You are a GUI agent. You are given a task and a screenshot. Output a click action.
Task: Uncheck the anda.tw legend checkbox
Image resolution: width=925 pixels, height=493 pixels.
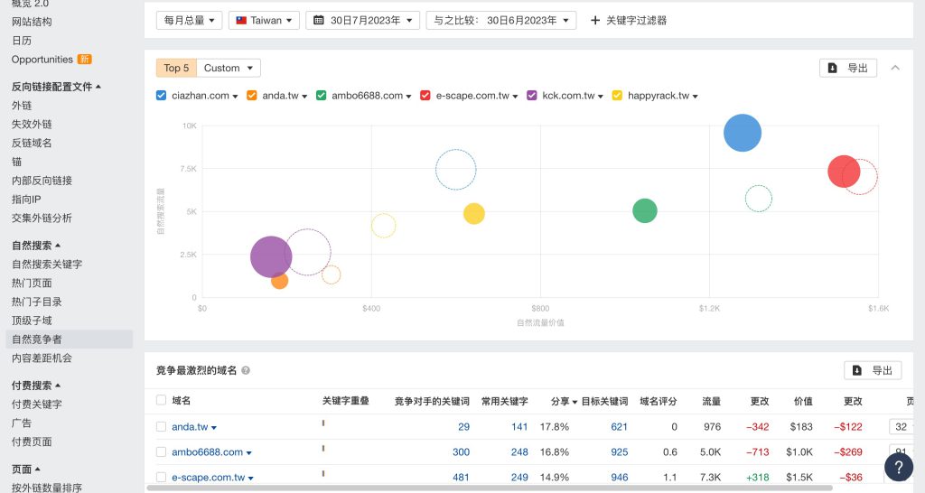251,96
